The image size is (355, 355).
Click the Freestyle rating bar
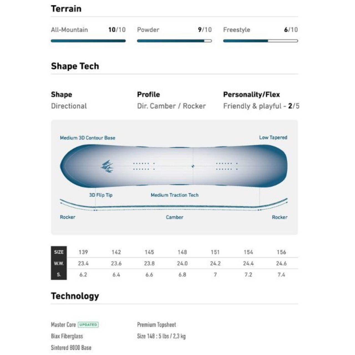click(260, 41)
